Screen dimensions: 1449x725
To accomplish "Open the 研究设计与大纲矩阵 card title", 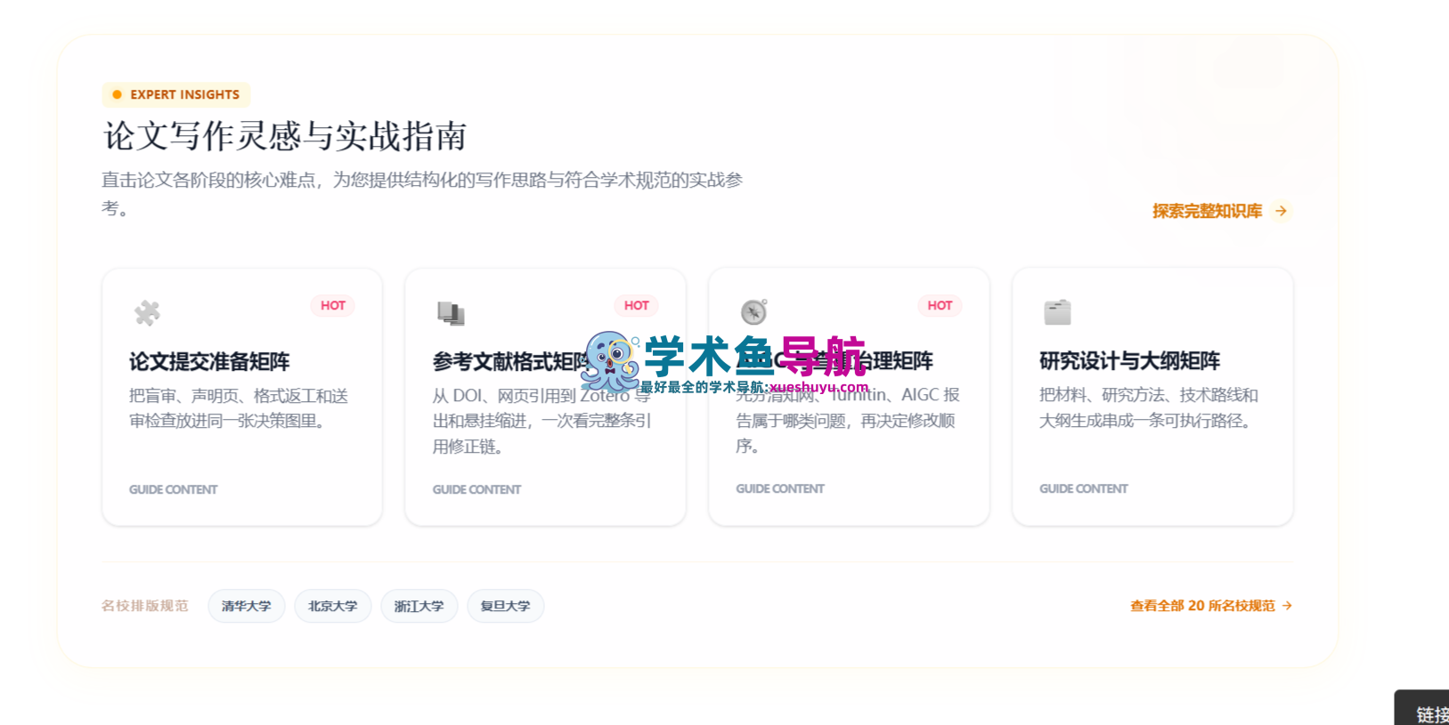I will click(1129, 360).
